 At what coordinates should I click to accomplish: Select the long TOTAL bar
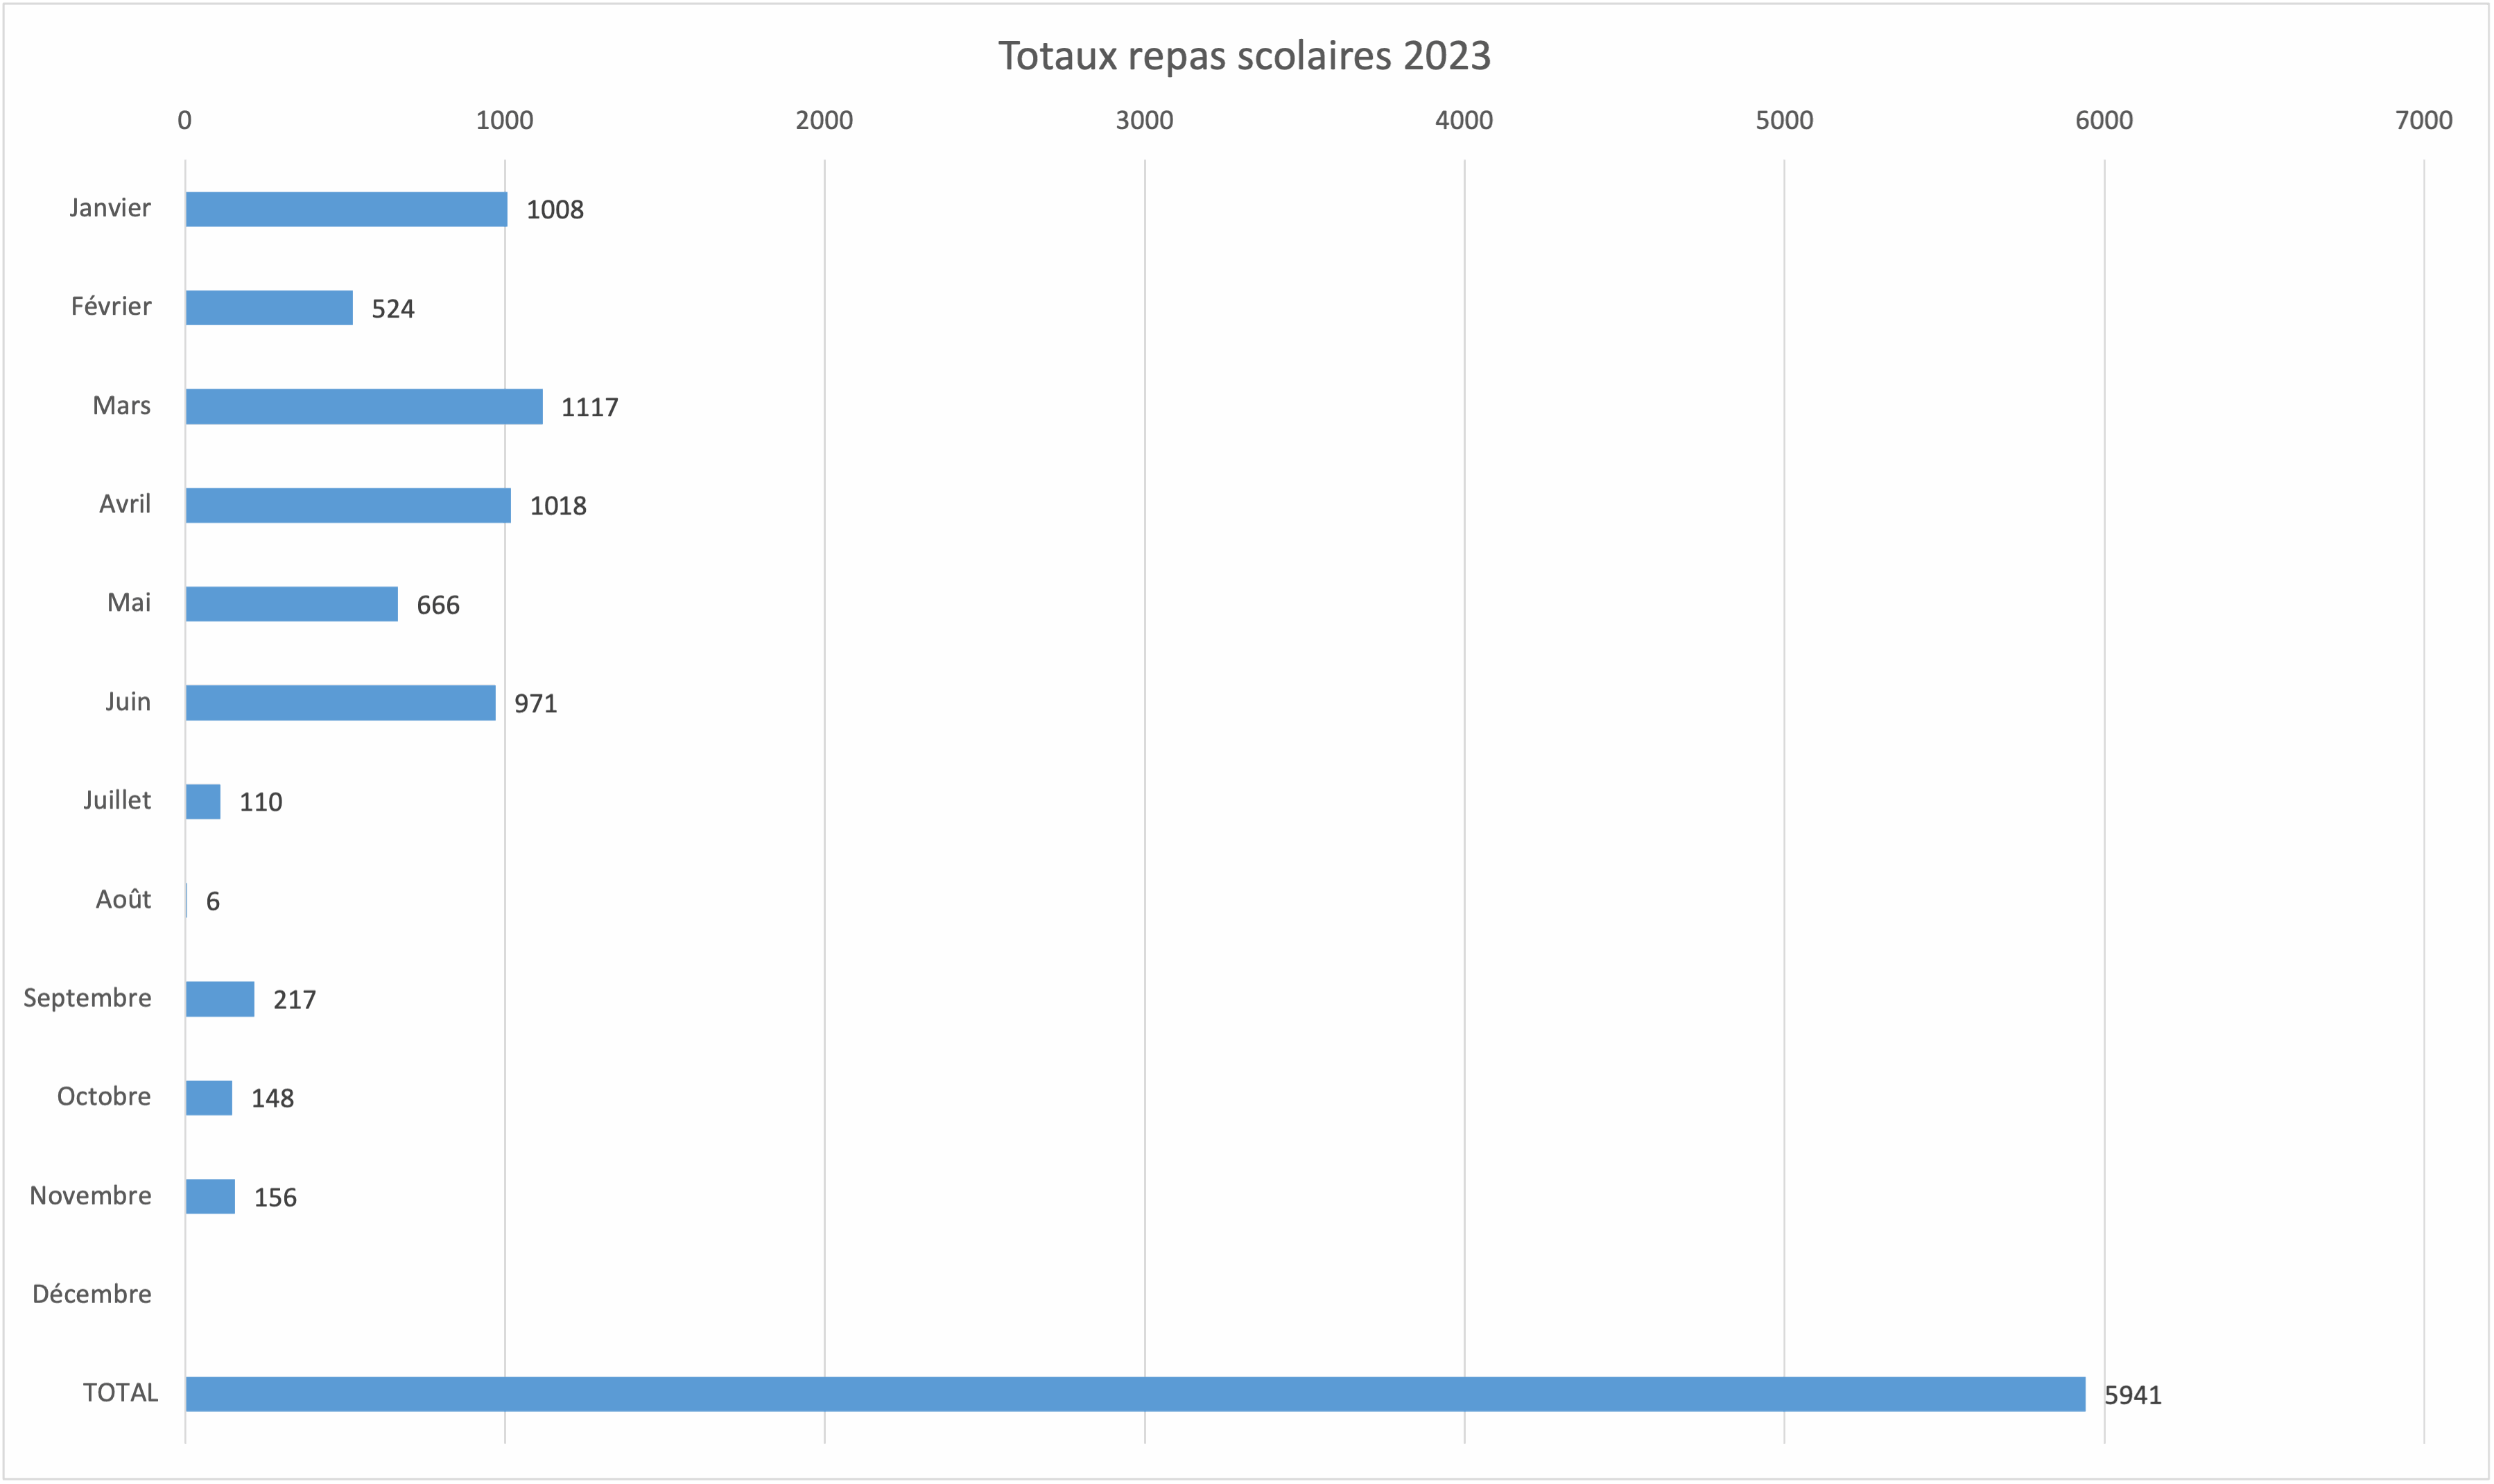pyautogui.click(x=1134, y=1394)
